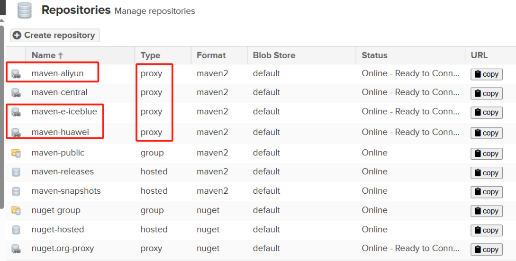
Task: Click the proxy icon of nuget.org-proxy
Action: pos(16,249)
